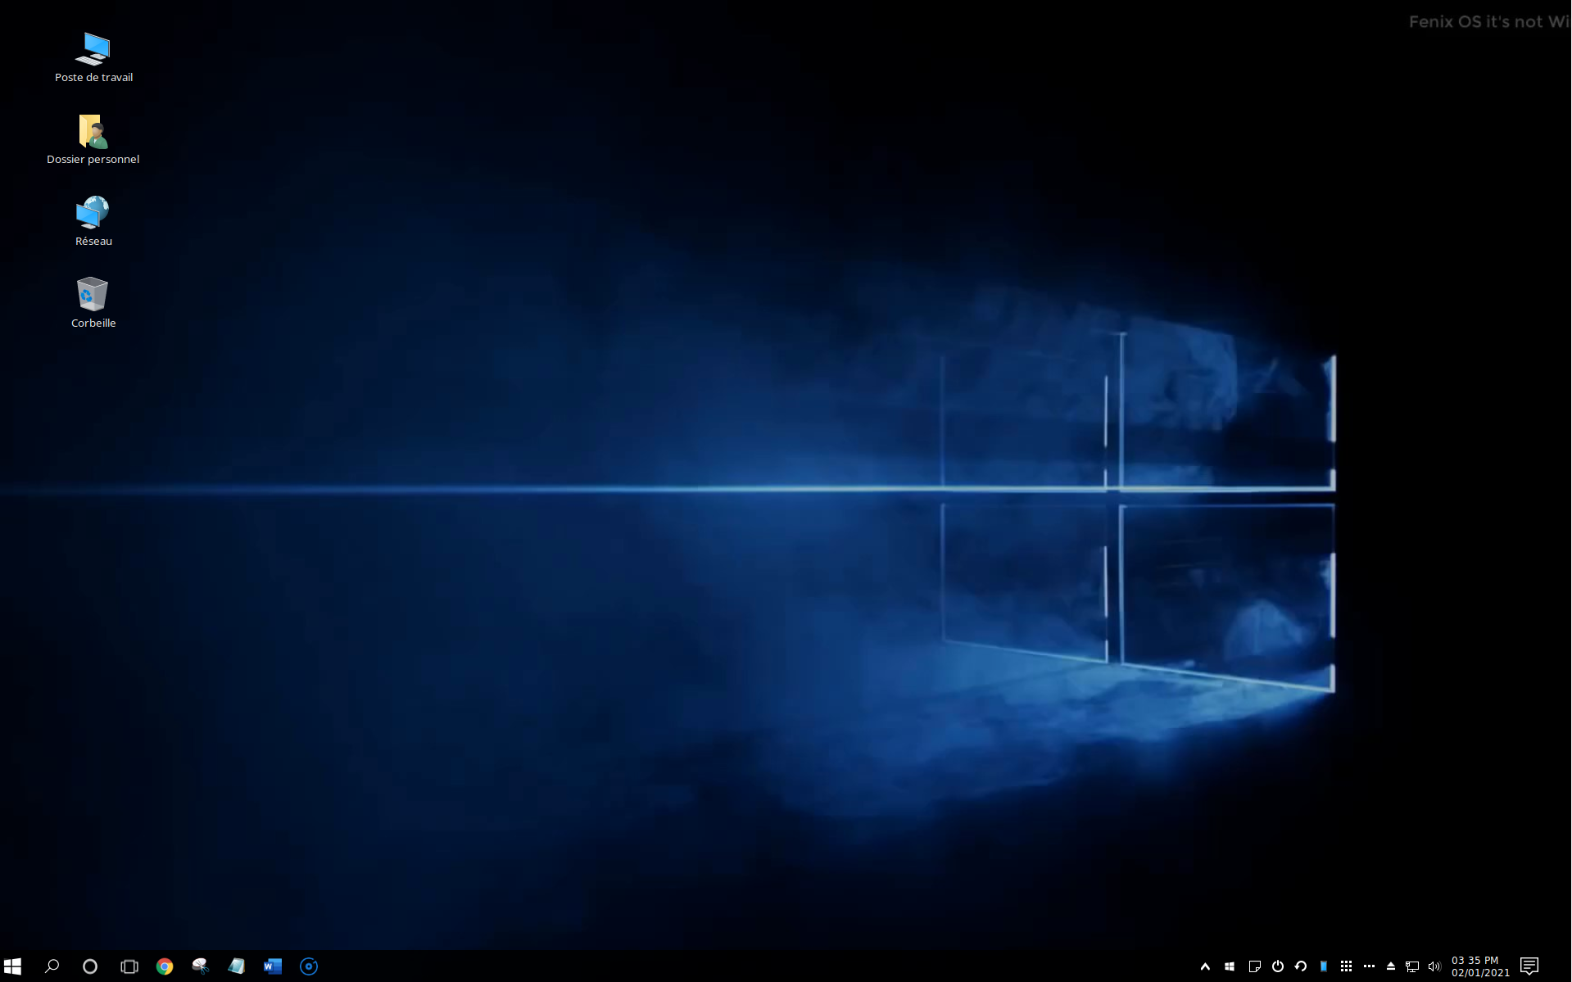Open the sticky note tray icon
The image size is (1572, 982).
point(1254,966)
